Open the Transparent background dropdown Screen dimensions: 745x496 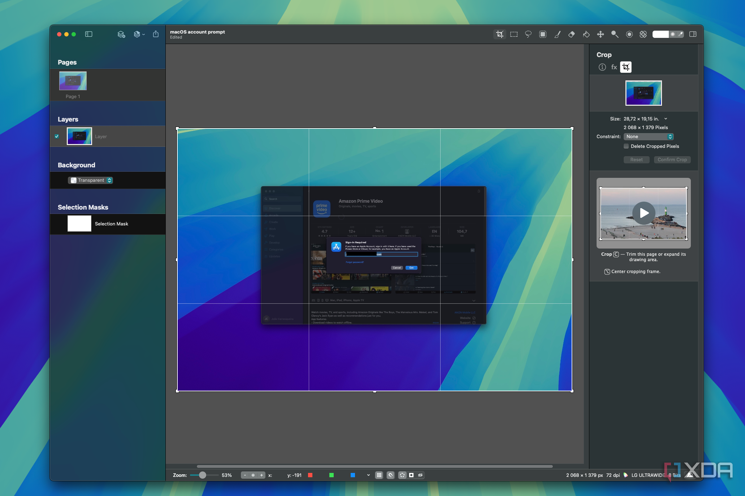point(91,180)
